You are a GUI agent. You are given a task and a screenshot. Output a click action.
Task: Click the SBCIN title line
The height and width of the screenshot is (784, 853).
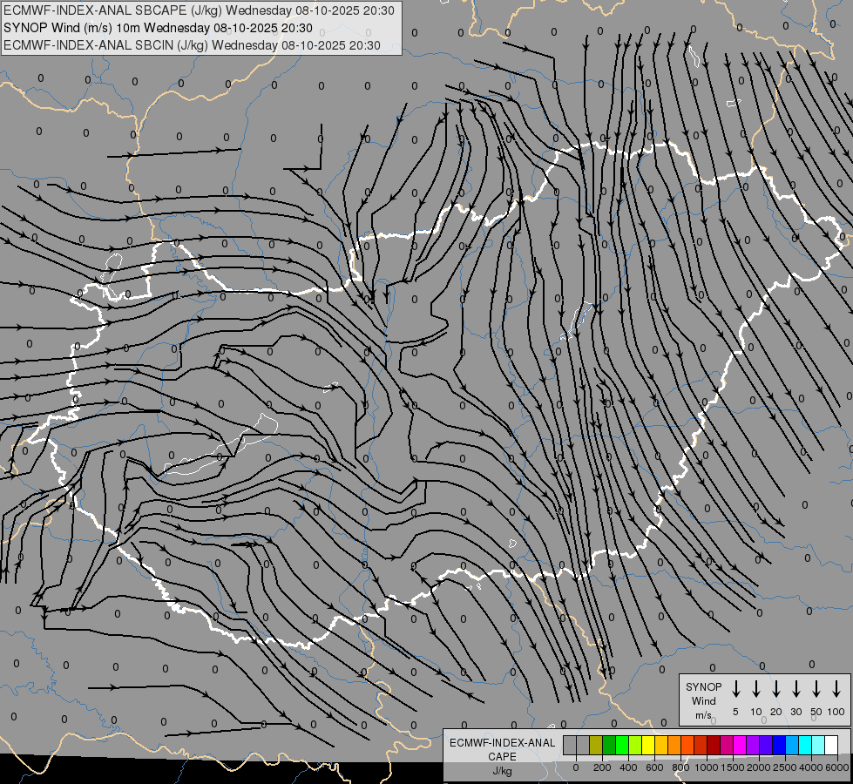[192, 45]
